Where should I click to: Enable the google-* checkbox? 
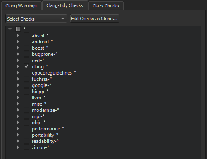26,85
